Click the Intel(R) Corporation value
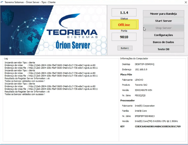This screenshot has width=188, height=145. pyautogui.click(x=145, y=106)
